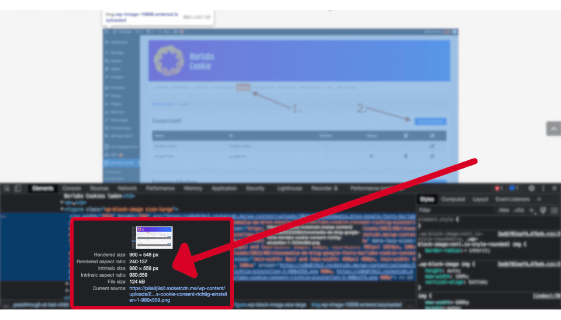The width and height of the screenshot is (561, 320).
Task: Click the img.wp-image breadcrumb item
Action: pos(356,305)
